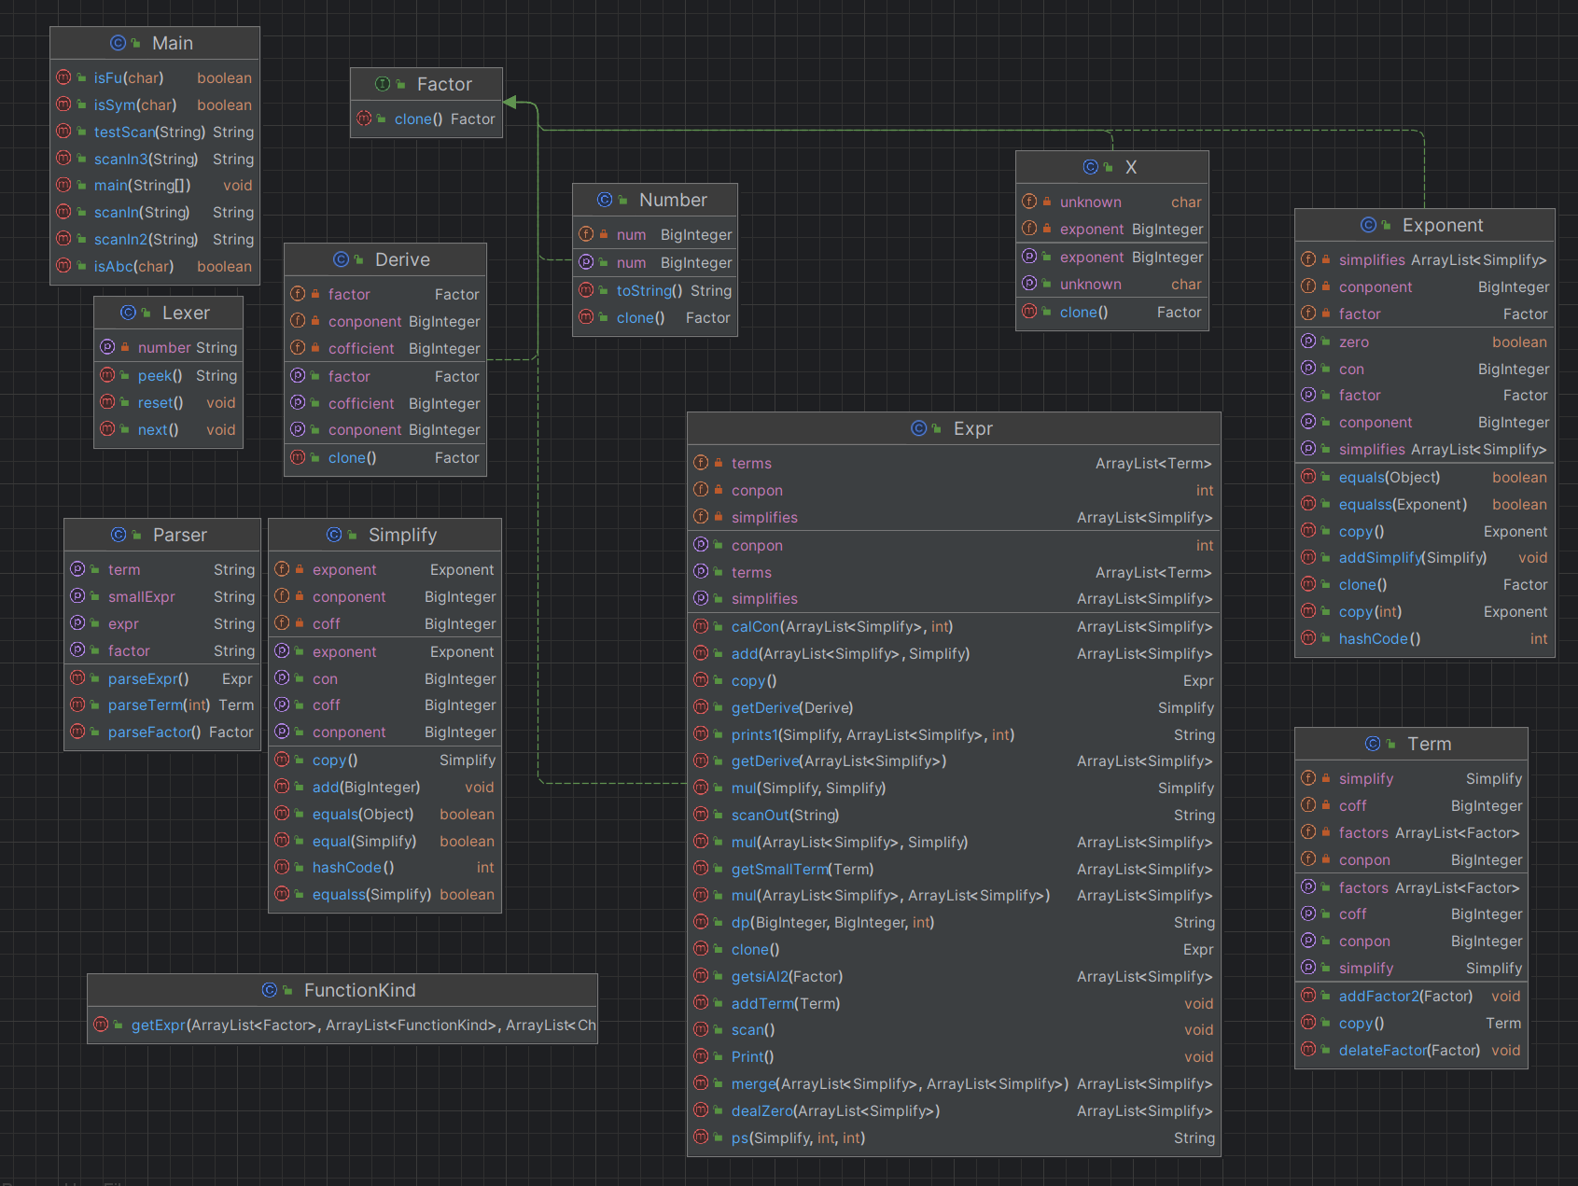Click the class icon next to Lexer
The width and height of the screenshot is (1578, 1186).
click(x=128, y=313)
